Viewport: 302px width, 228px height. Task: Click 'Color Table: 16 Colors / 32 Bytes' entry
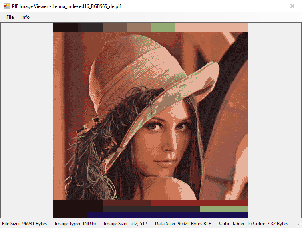(254, 224)
